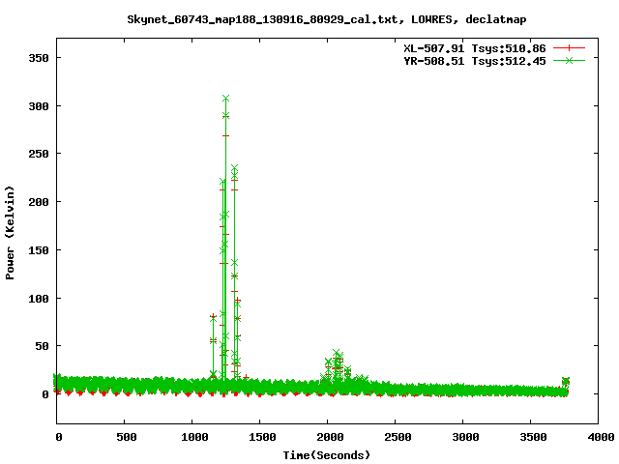Select the XL-507.91 Tsys:510.86 legend label
This screenshot has width=619, height=464.
tap(475, 48)
